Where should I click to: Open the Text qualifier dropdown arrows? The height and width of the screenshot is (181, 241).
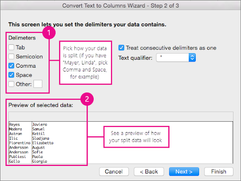tap(192, 58)
